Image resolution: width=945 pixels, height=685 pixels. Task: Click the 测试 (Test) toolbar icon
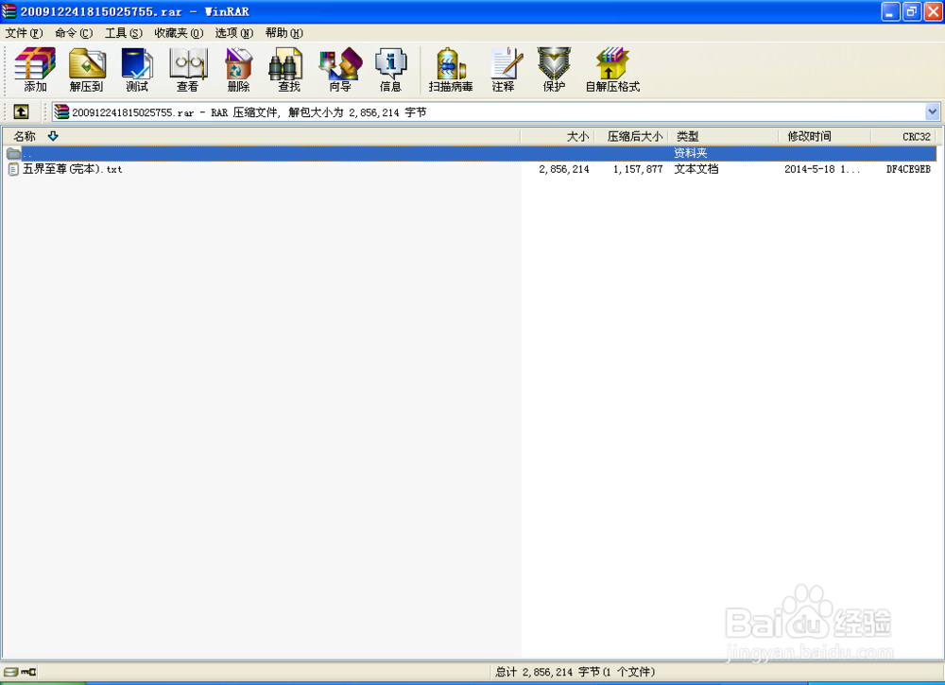pos(137,69)
